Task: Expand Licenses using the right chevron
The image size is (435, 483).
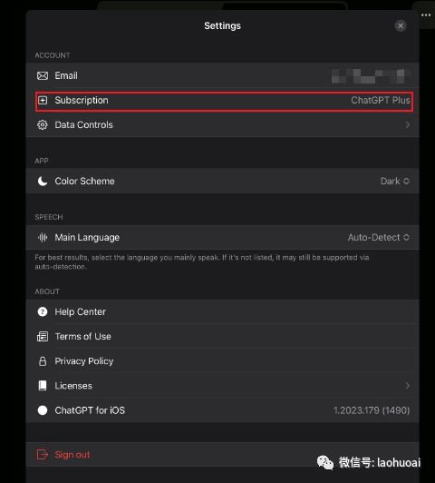Action: [x=407, y=386]
